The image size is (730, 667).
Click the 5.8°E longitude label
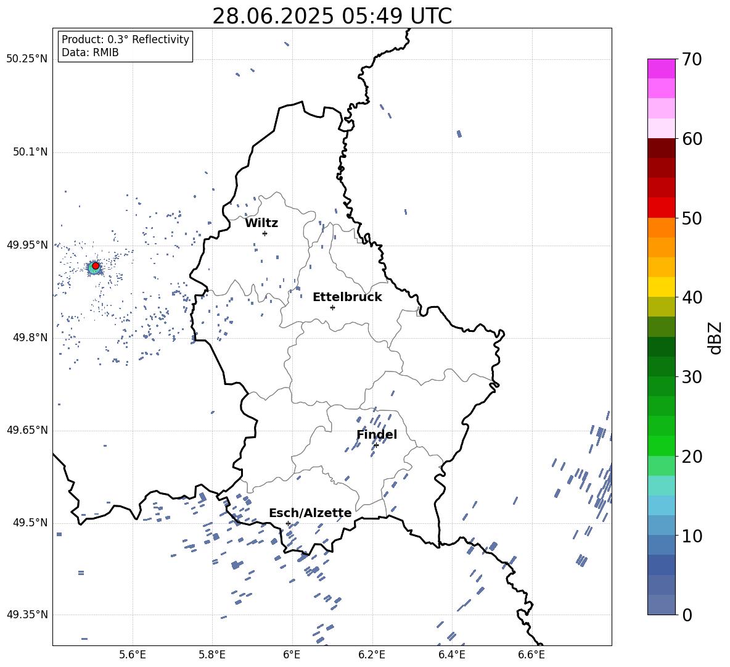(212, 655)
